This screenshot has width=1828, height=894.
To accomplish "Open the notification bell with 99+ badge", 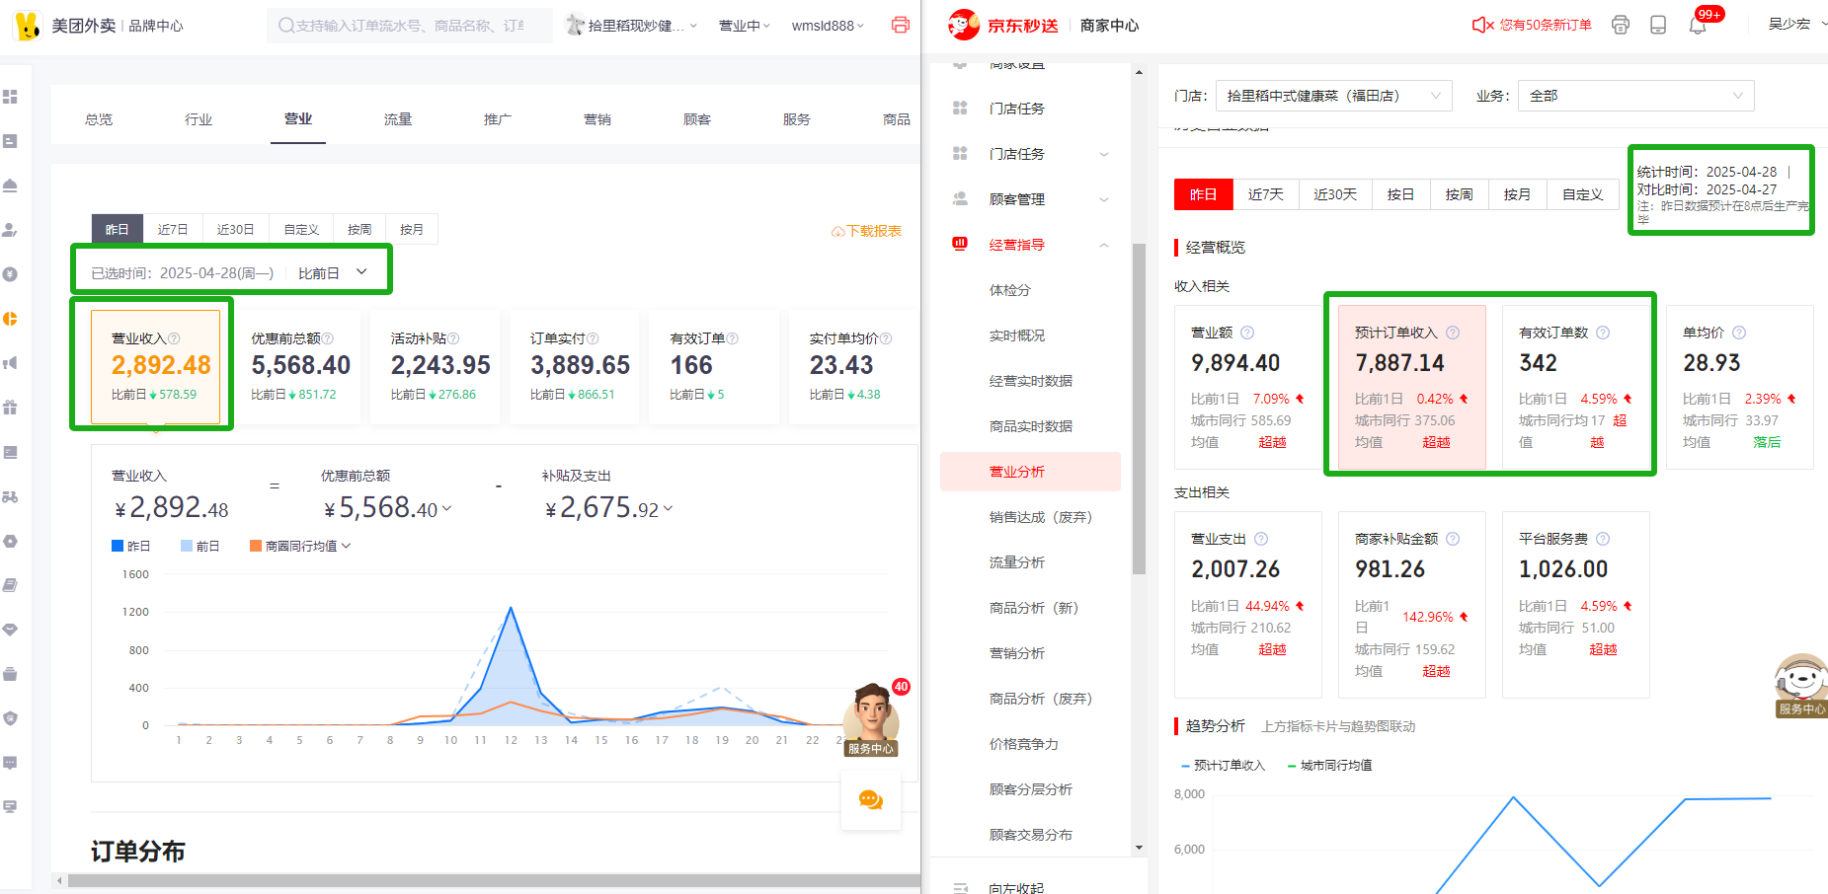I will pyautogui.click(x=1698, y=25).
